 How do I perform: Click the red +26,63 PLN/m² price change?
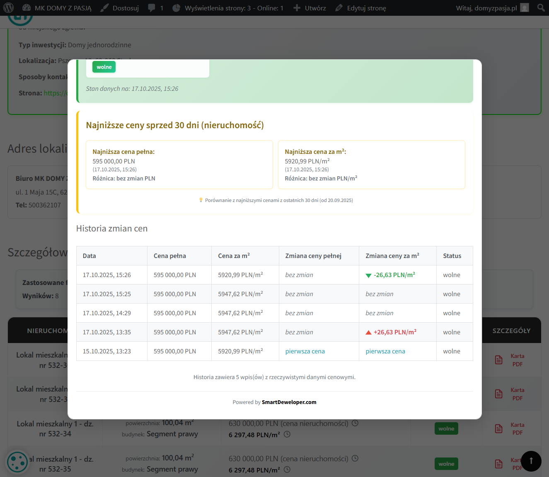394,332
